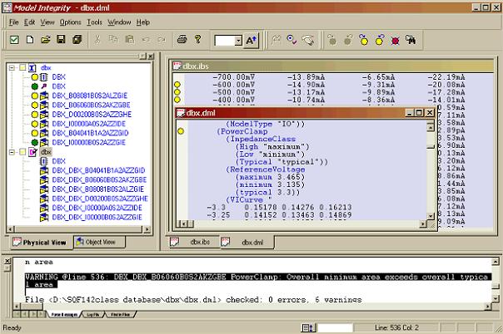This screenshot has width=503, height=334.
Task: Click right scroll arrow of tree panel
Action: pyautogui.click(x=147, y=229)
